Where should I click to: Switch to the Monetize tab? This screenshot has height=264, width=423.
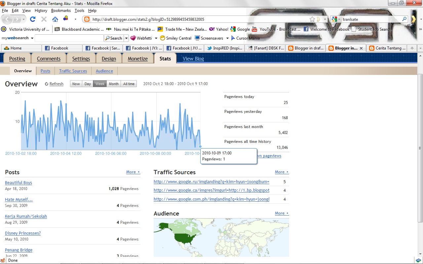click(138, 58)
